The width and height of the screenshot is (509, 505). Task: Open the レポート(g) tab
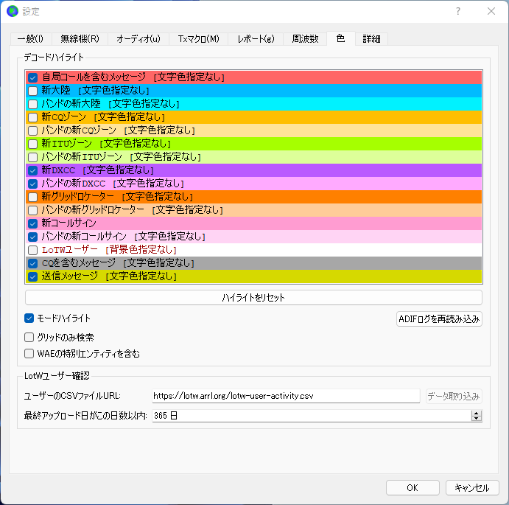tap(256, 39)
